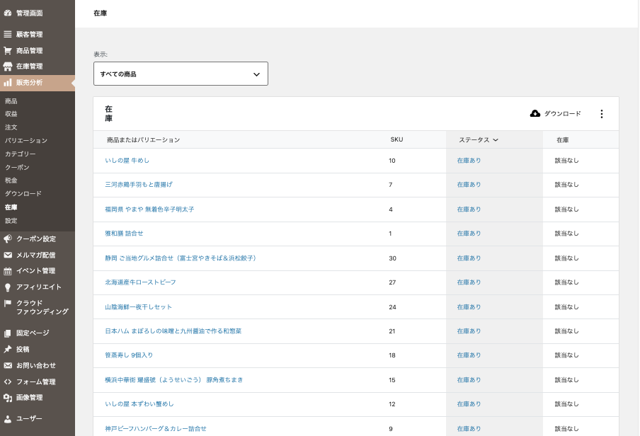The width and height of the screenshot is (640, 436).
Task: Open 商品管理 via its cart icon
Action: (x=8, y=51)
